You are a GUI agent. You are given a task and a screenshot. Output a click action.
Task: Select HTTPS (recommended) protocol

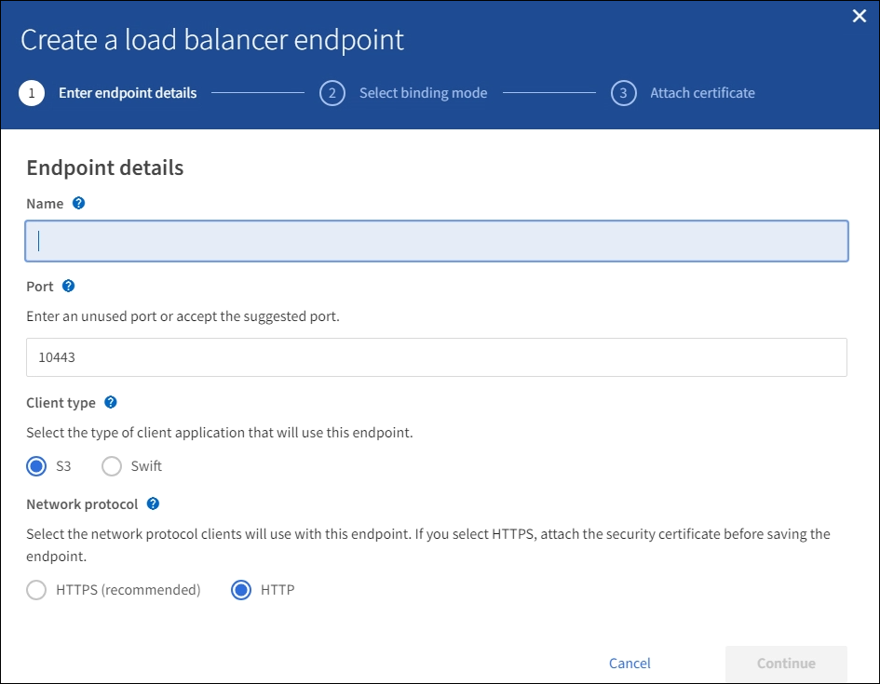point(37,590)
